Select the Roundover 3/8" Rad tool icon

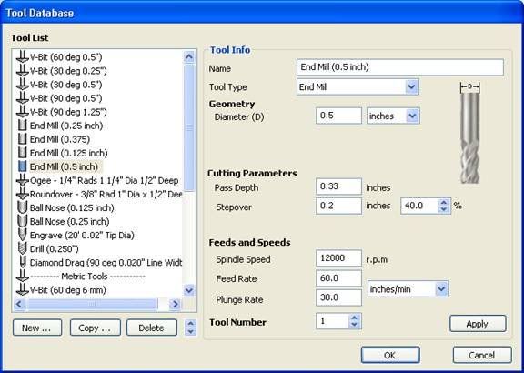[x=23, y=194]
